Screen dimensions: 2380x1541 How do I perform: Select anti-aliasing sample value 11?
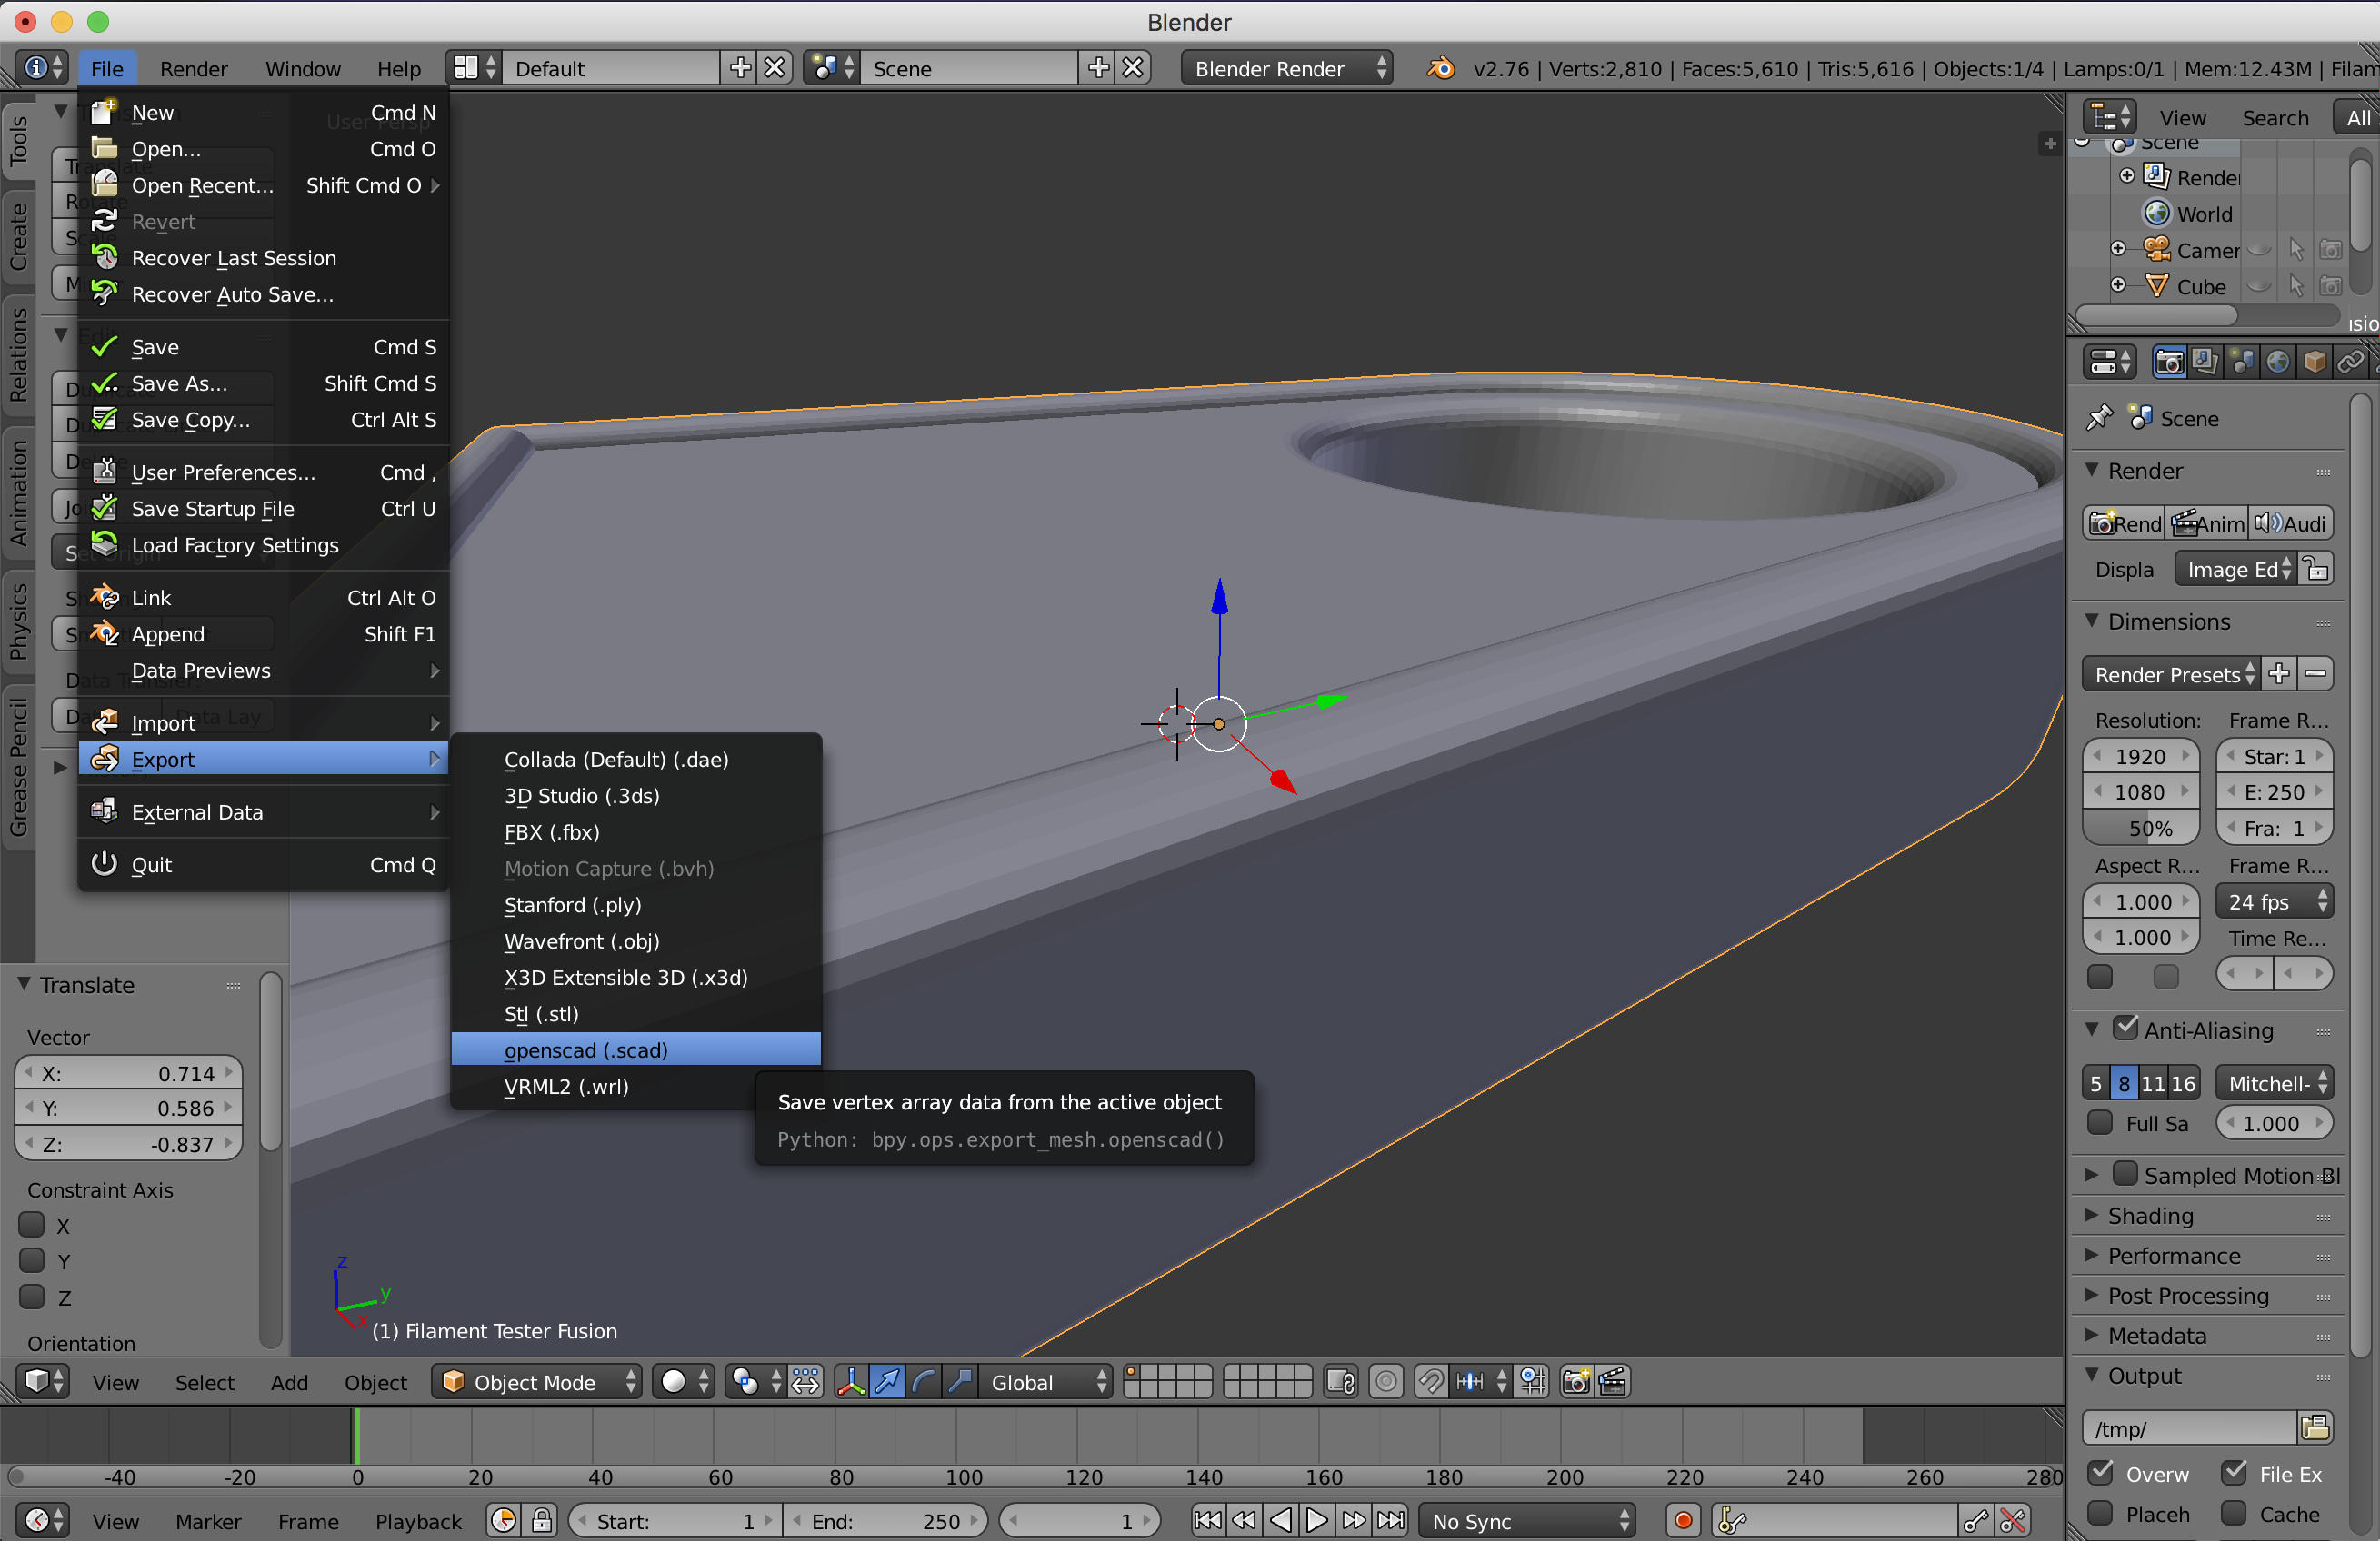coord(2152,1082)
